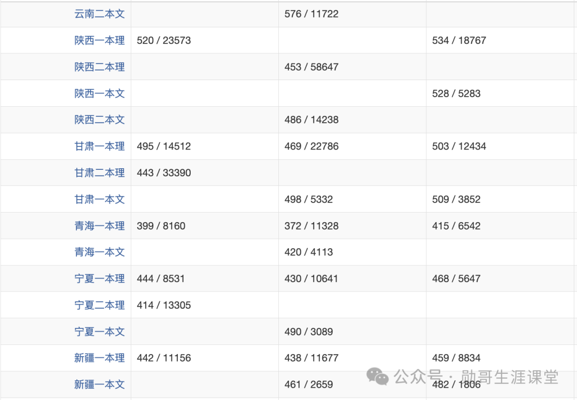Open the 宁夏一本理 link

[x=99, y=279]
